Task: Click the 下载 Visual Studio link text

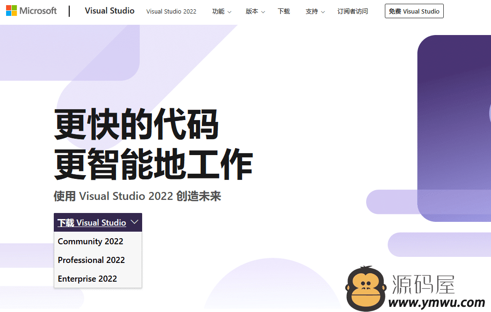Action: point(92,223)
